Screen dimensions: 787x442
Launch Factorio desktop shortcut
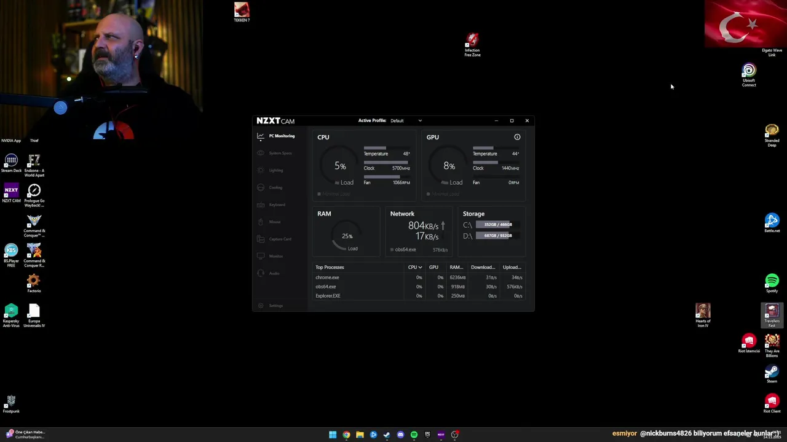click(x=34, y=284)
